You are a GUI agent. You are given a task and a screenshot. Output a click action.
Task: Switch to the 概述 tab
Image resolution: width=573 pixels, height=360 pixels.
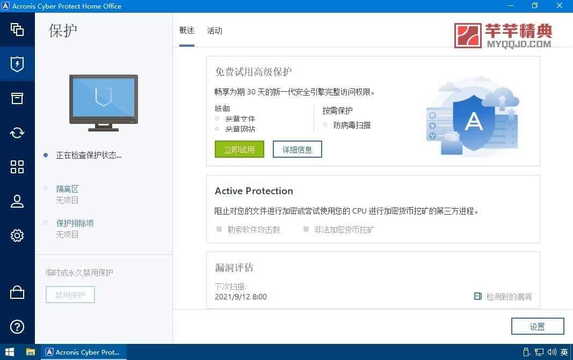187,30
